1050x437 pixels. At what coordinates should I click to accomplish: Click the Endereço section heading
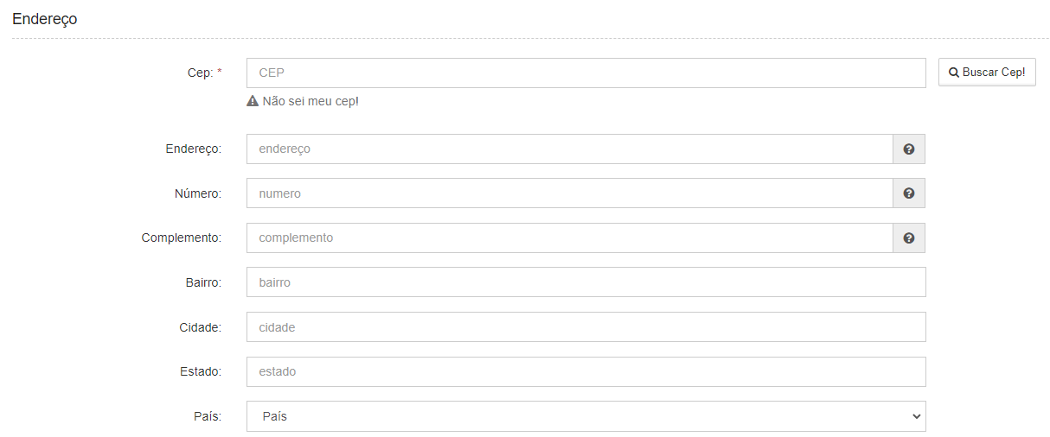45,19
